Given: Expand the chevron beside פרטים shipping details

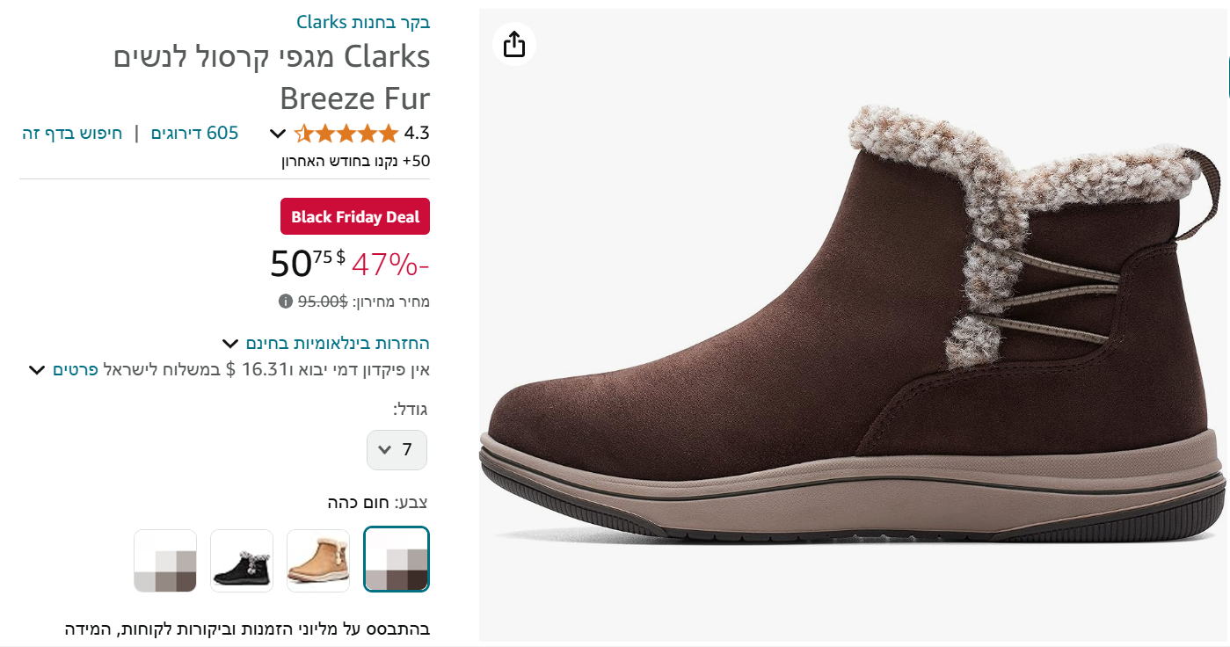Looking at the screenshot, I should pos(37,370).
